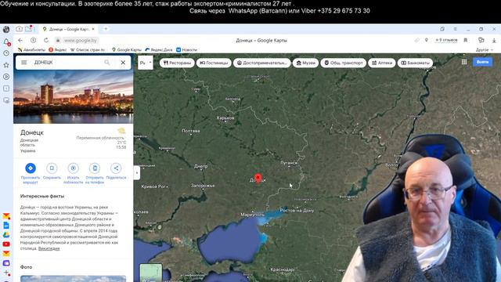
Task: Open the Google apps grid
Action: 464,62
